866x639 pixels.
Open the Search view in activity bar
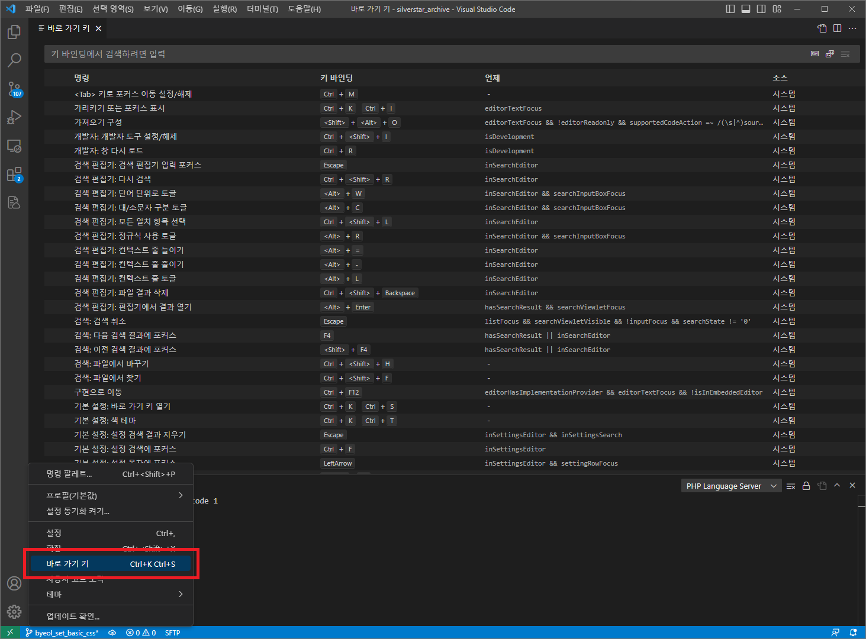click(14, 60)
